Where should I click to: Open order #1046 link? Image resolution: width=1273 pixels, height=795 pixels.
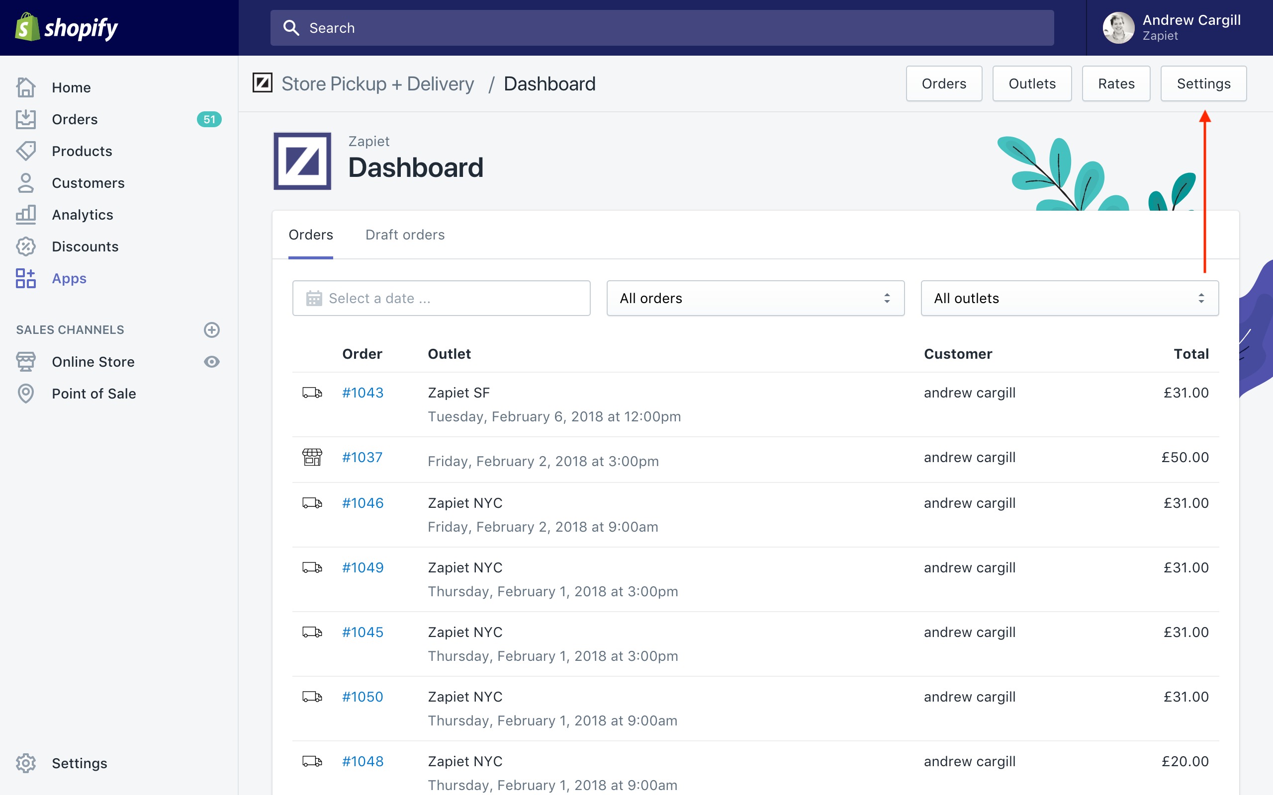pos(363,503)
